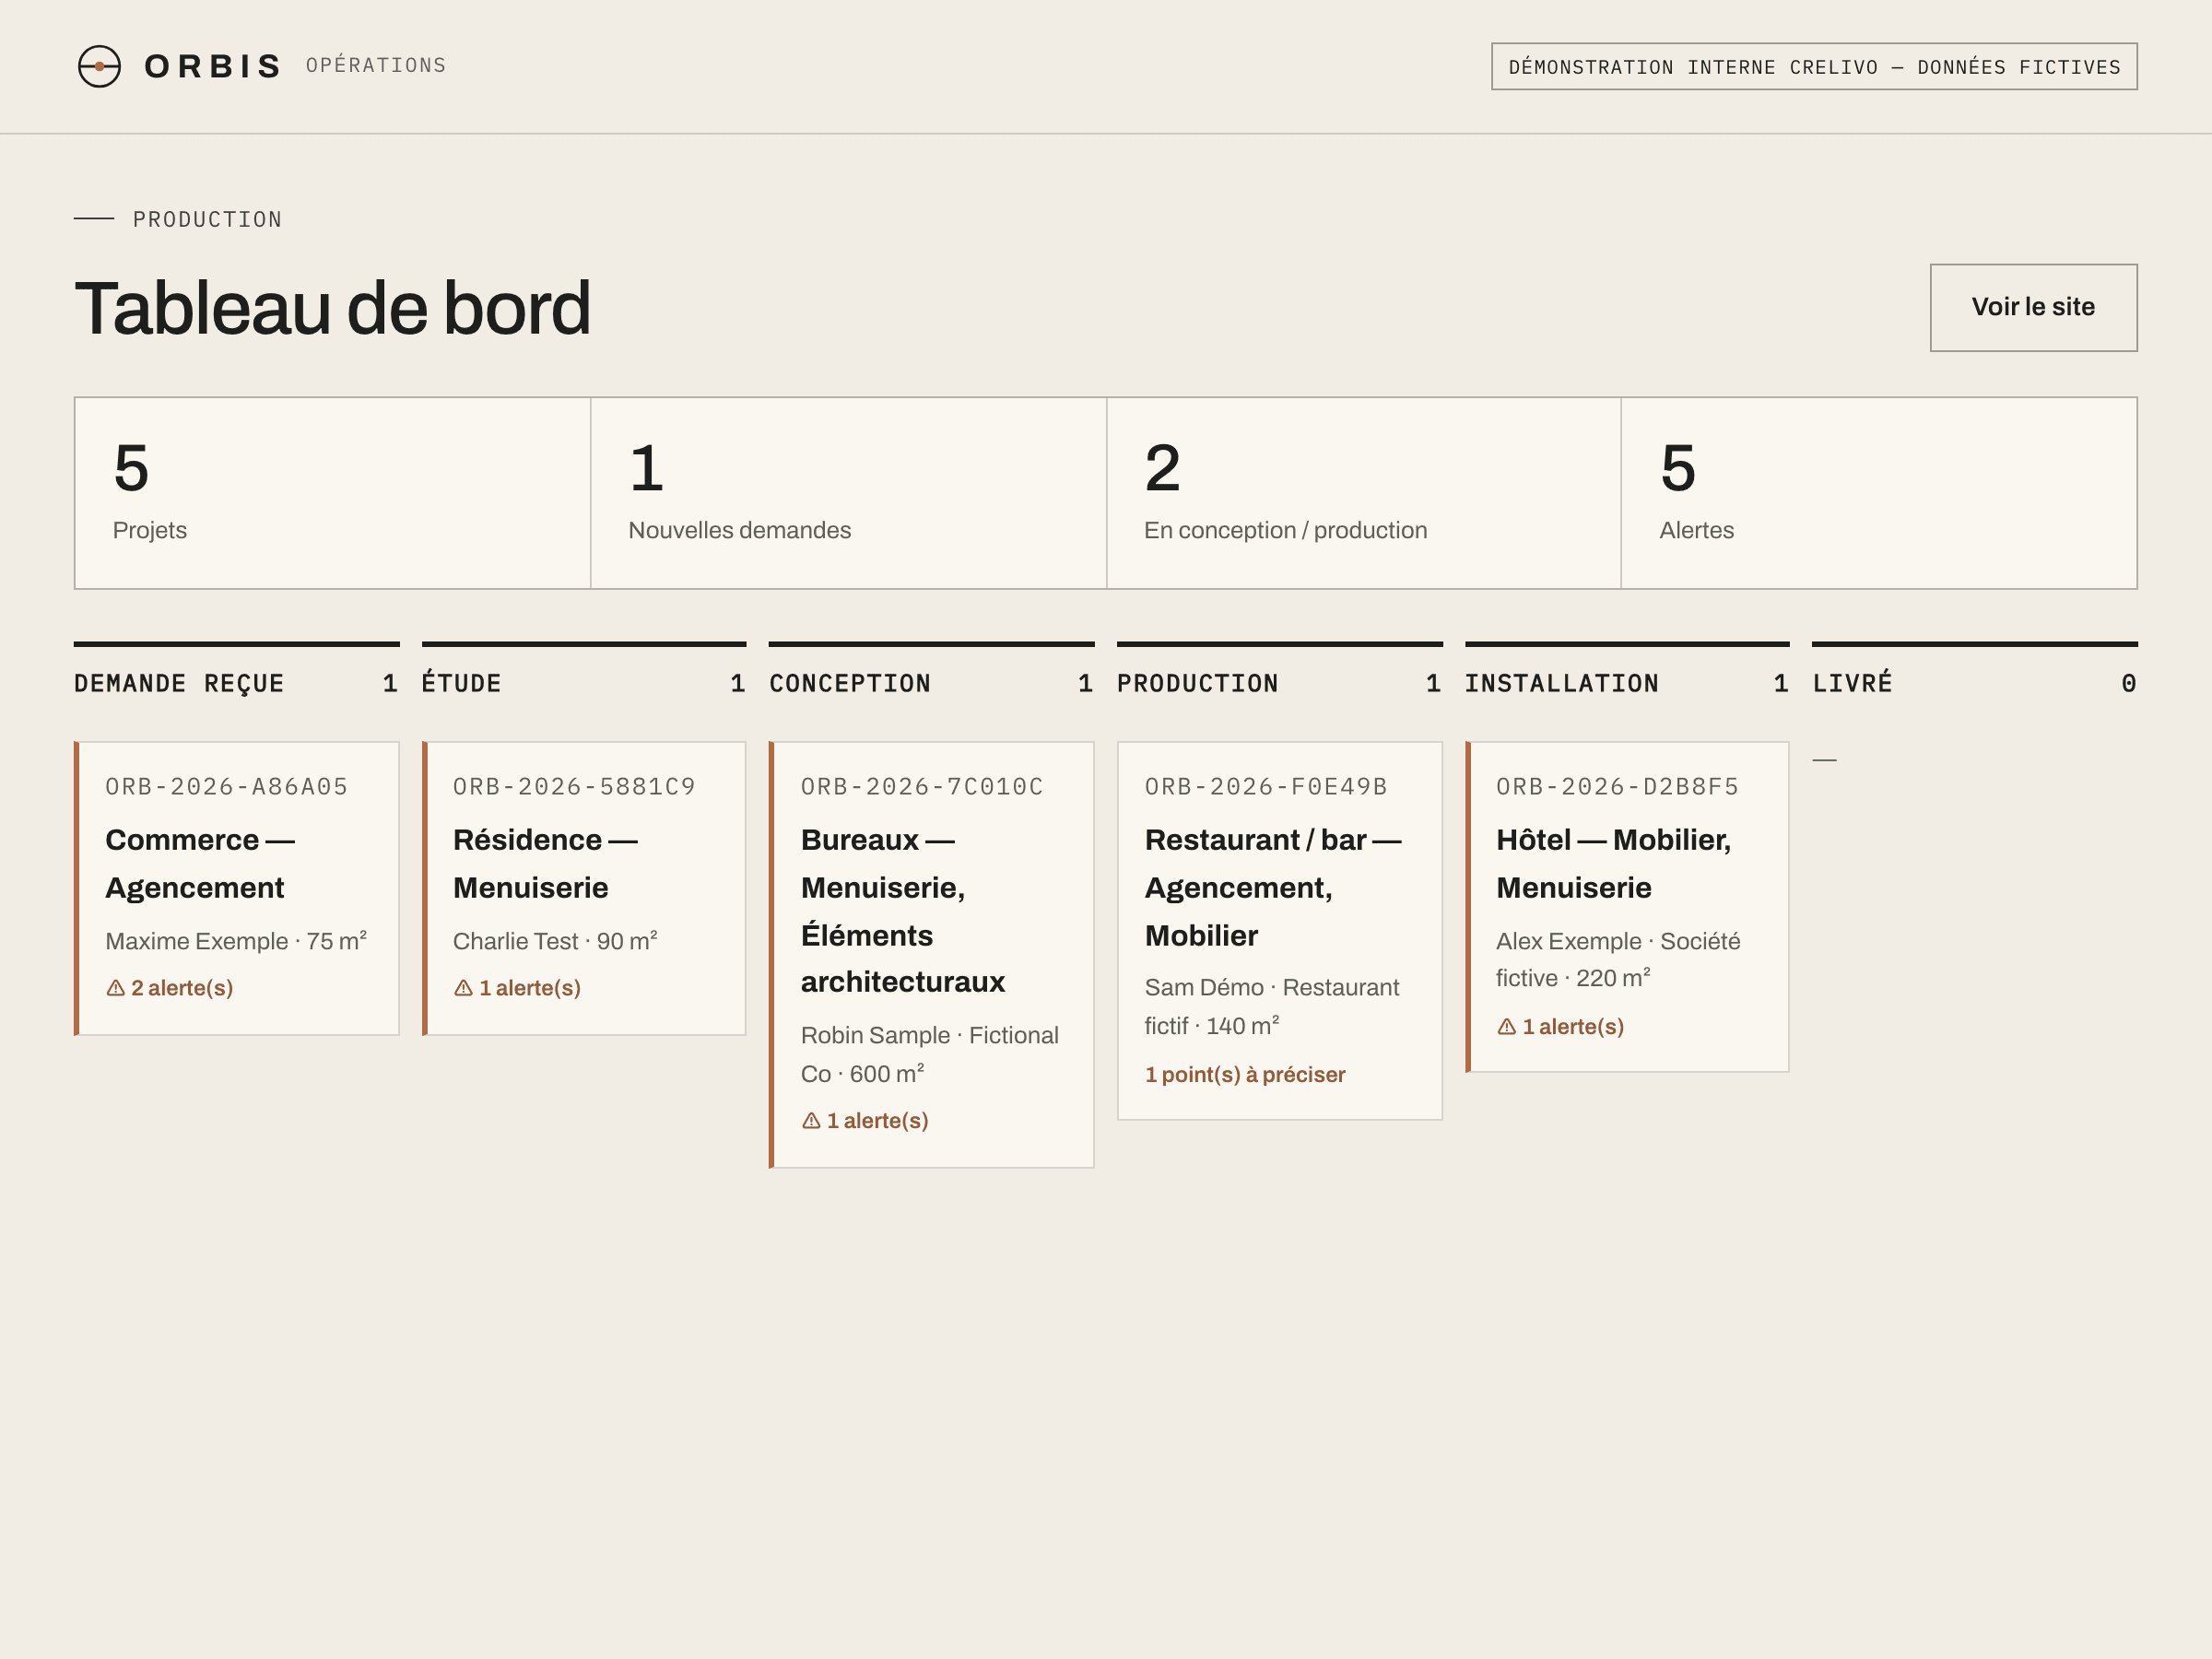Image resolution: width=2212 pixels, height=1659 pixels.
Task: Select project ID ORB-2026-F0E49B
Action: [1266, 787]
